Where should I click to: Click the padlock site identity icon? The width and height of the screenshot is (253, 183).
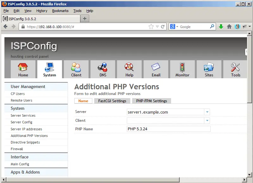(x=23, y=27)
